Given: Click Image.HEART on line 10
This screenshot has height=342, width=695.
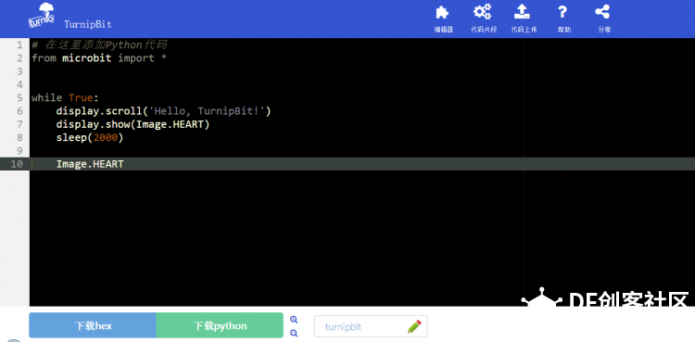Looking at the screenshot, I should [90, 164].
